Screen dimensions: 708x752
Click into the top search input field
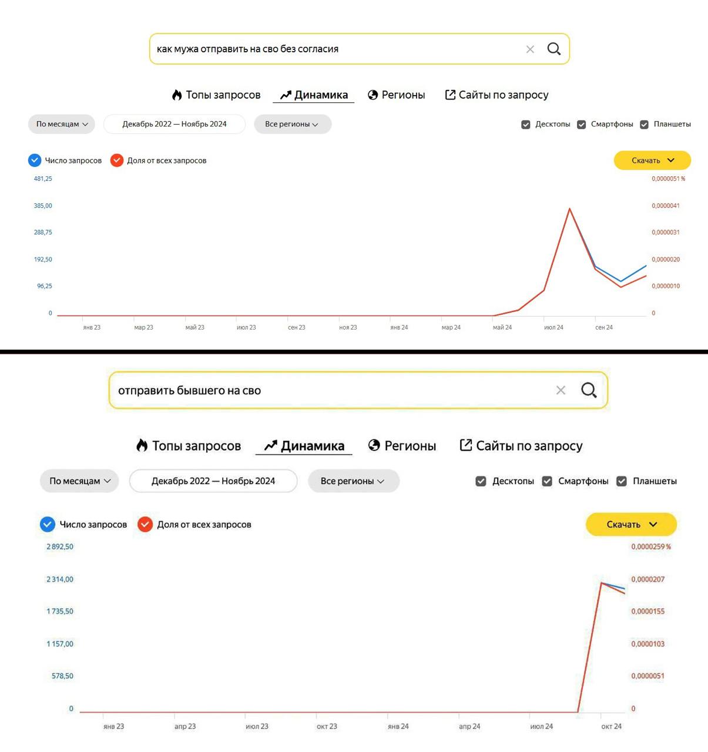[x=335, y=49]
